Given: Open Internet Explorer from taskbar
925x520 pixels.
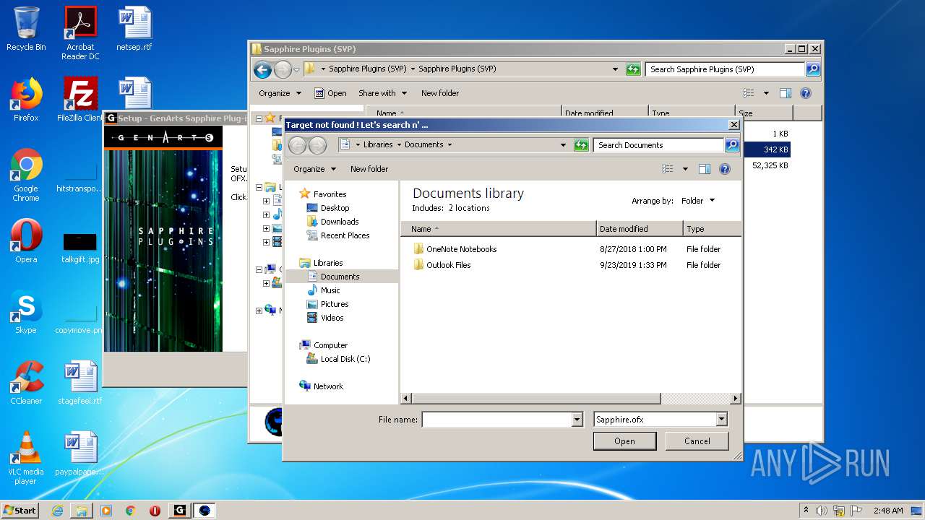Looking at the screenshot, I should pyautogui.click(x=57, y=511).
